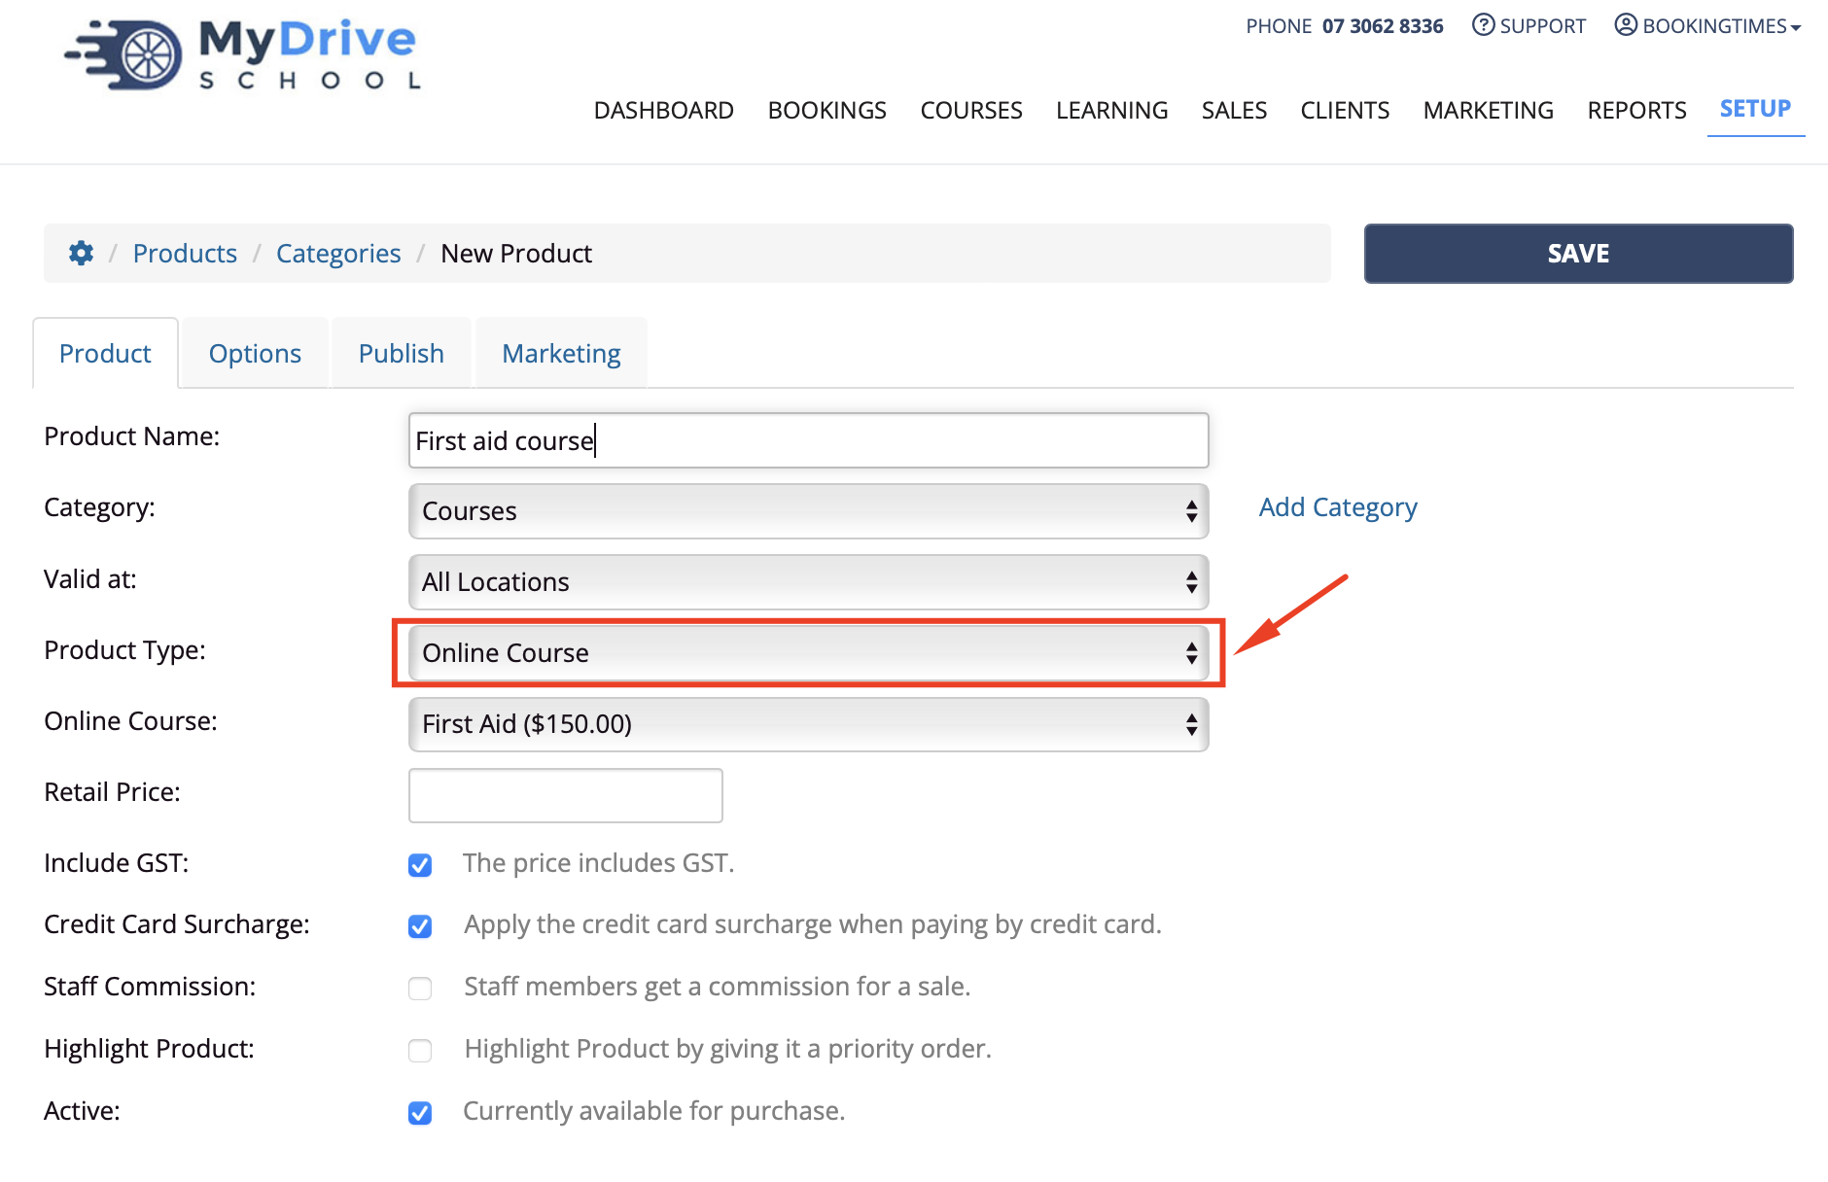
Task: Click the 'Currently available for purchase.' text
Action: pos(653,1111)
